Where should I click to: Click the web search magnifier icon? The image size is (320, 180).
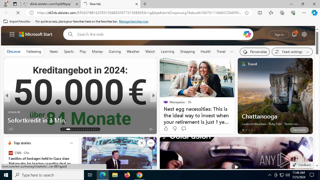(70, 34)
